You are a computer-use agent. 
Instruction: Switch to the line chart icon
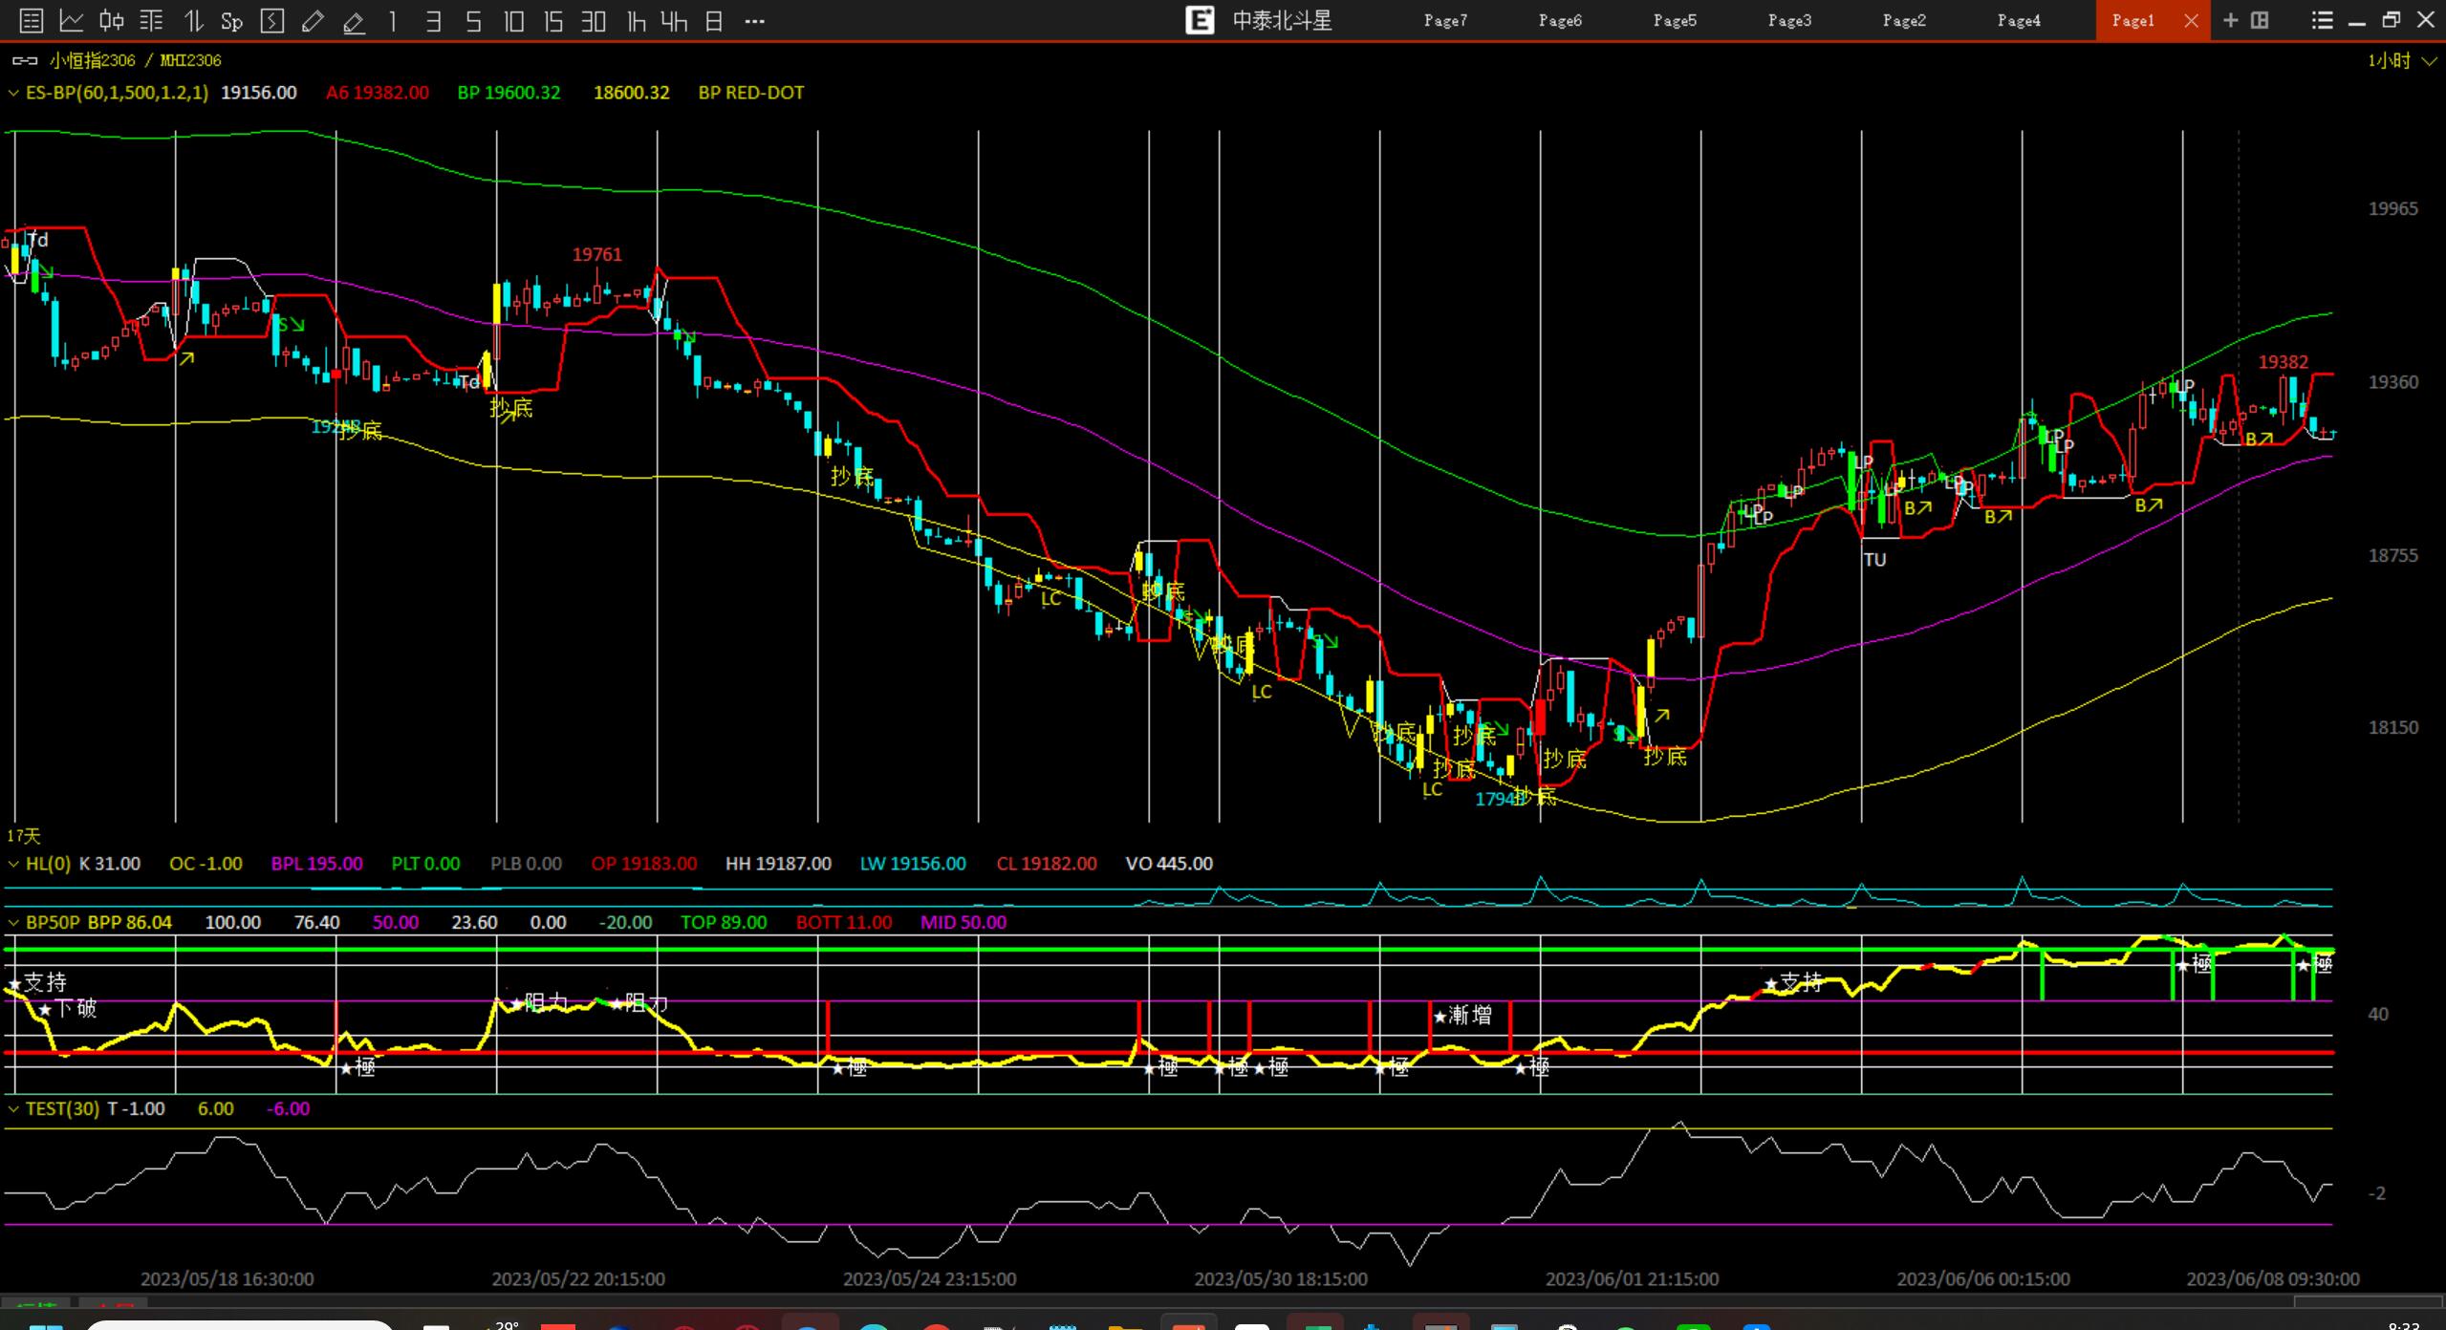72,21
